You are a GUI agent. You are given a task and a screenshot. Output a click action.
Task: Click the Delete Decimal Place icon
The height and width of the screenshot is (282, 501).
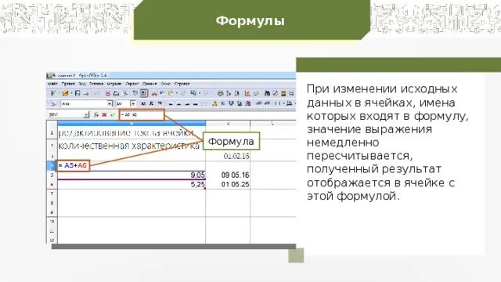(248, 103)
